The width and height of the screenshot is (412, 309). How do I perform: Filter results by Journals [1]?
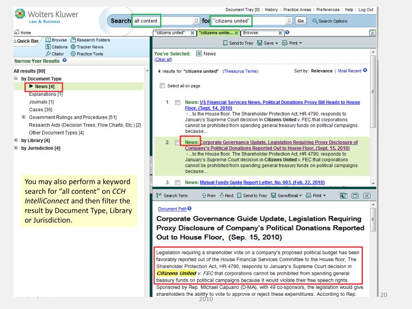[x=41, y=102]
